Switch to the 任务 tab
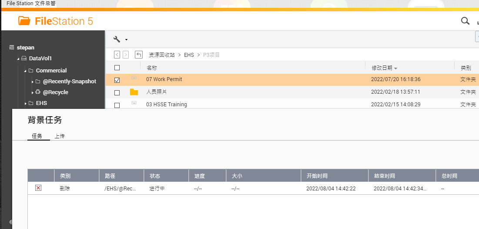The height and width of the screenshot is (229, 479). [x=37, y=136]
